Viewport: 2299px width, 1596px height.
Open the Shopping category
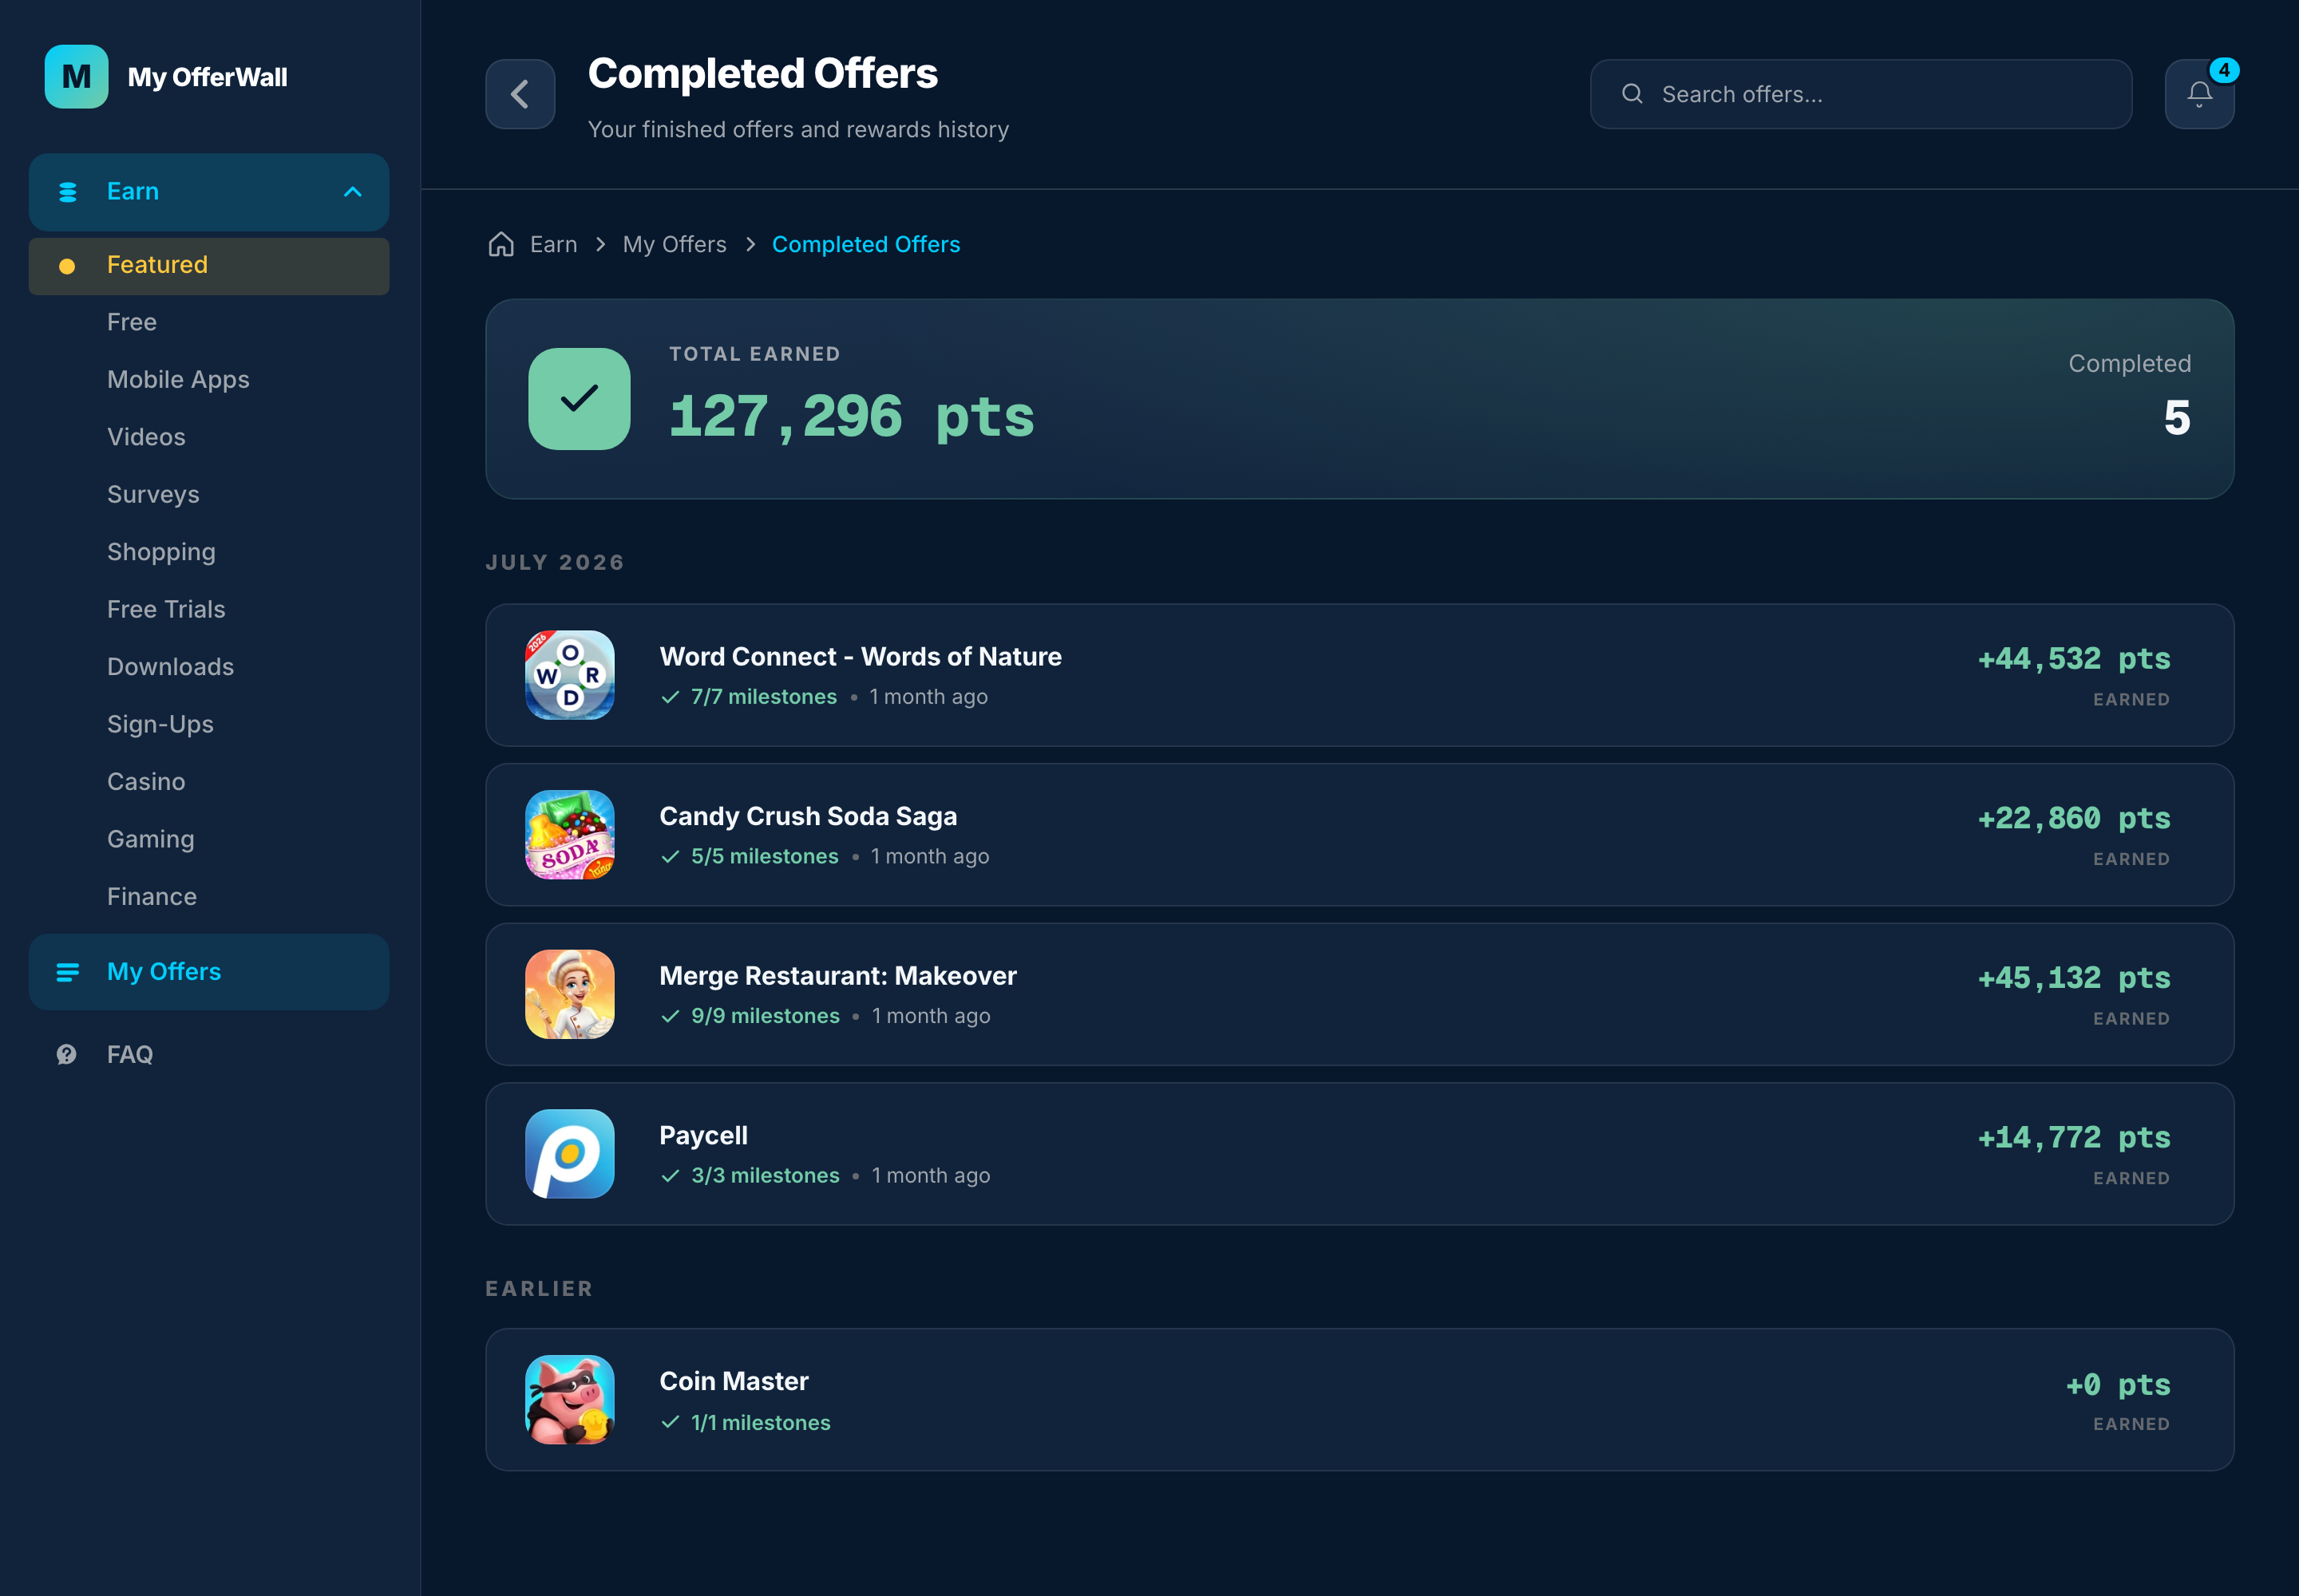click(161, 552)
